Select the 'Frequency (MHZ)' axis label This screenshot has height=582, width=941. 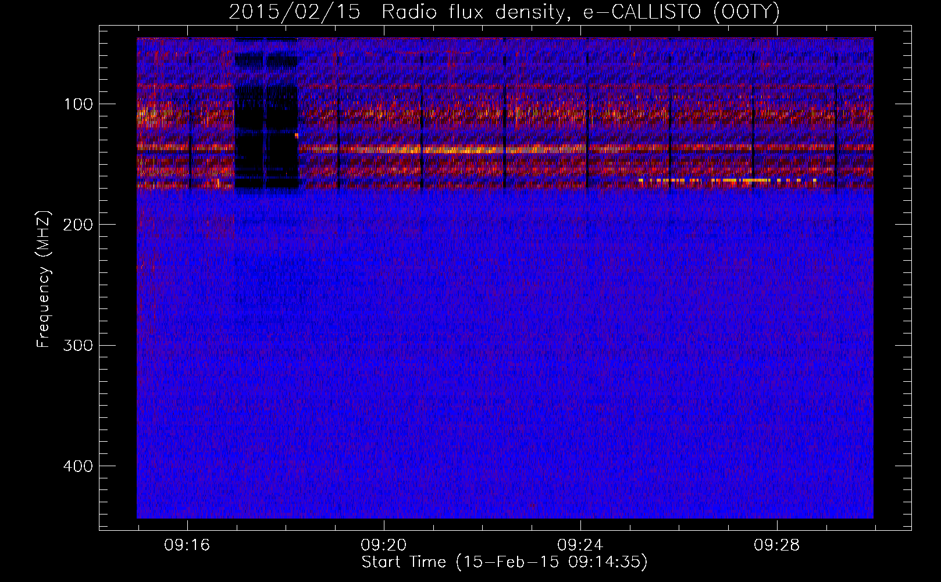point(44,280)
